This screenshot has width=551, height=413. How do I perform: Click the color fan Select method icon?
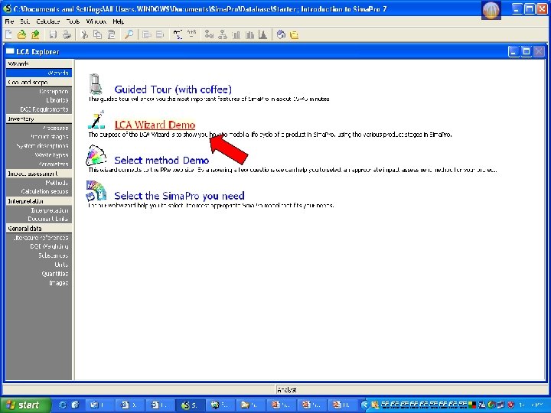96,155
